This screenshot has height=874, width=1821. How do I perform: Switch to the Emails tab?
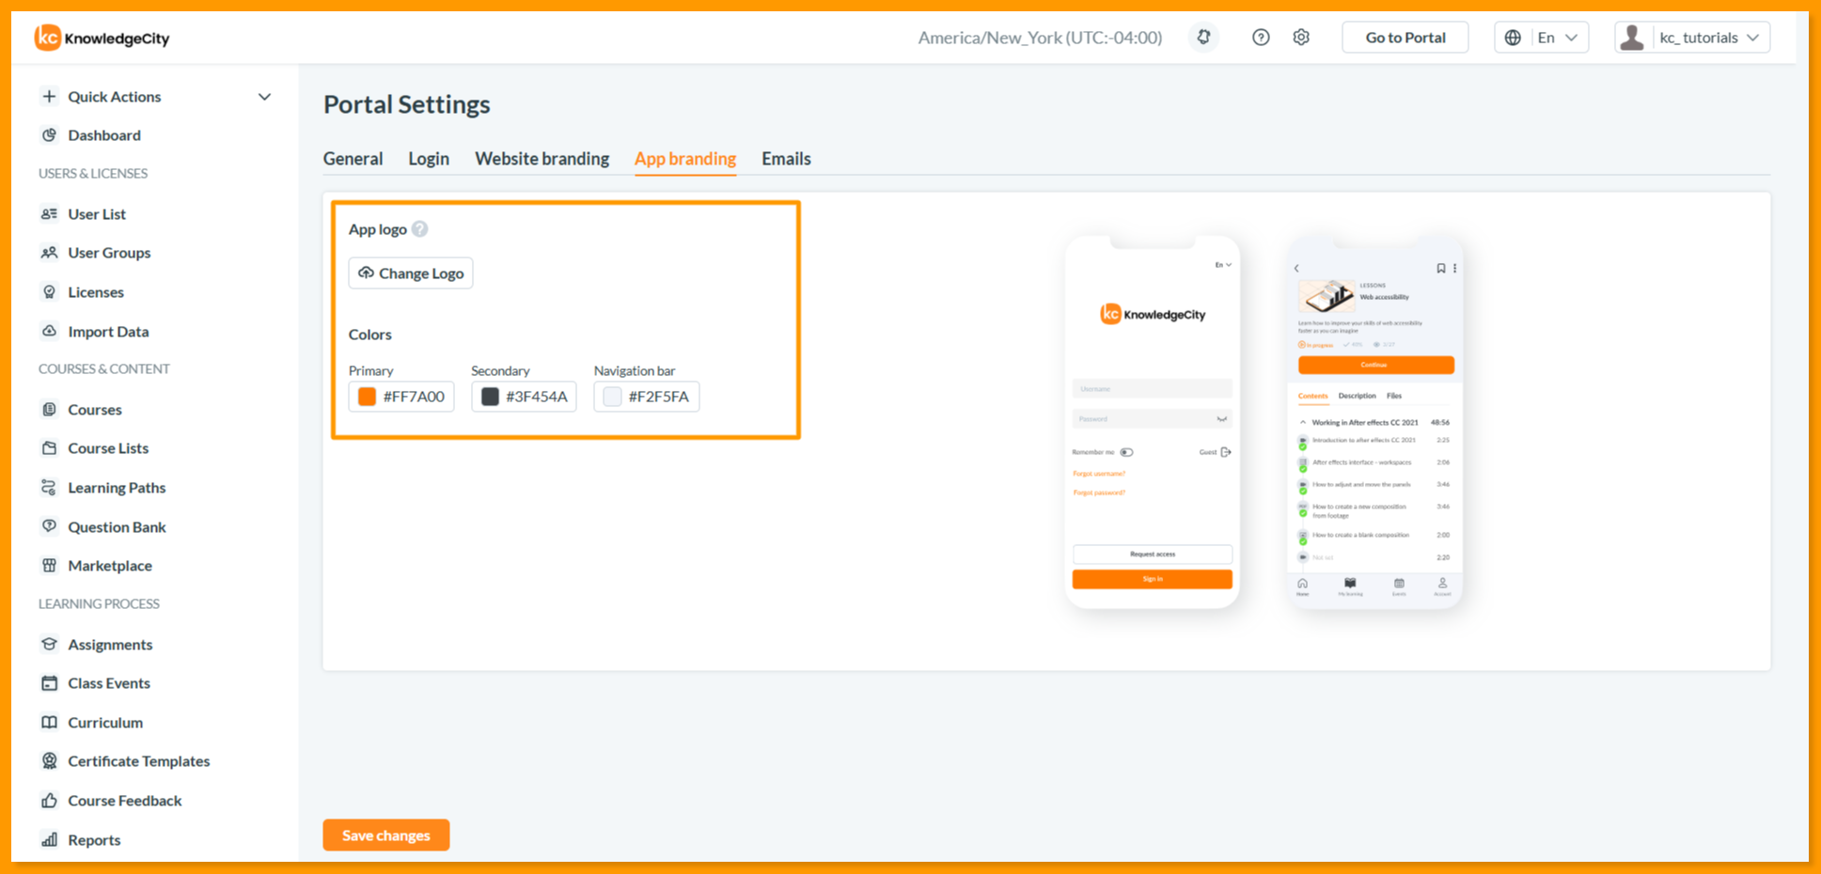click(x=786, y=159)
